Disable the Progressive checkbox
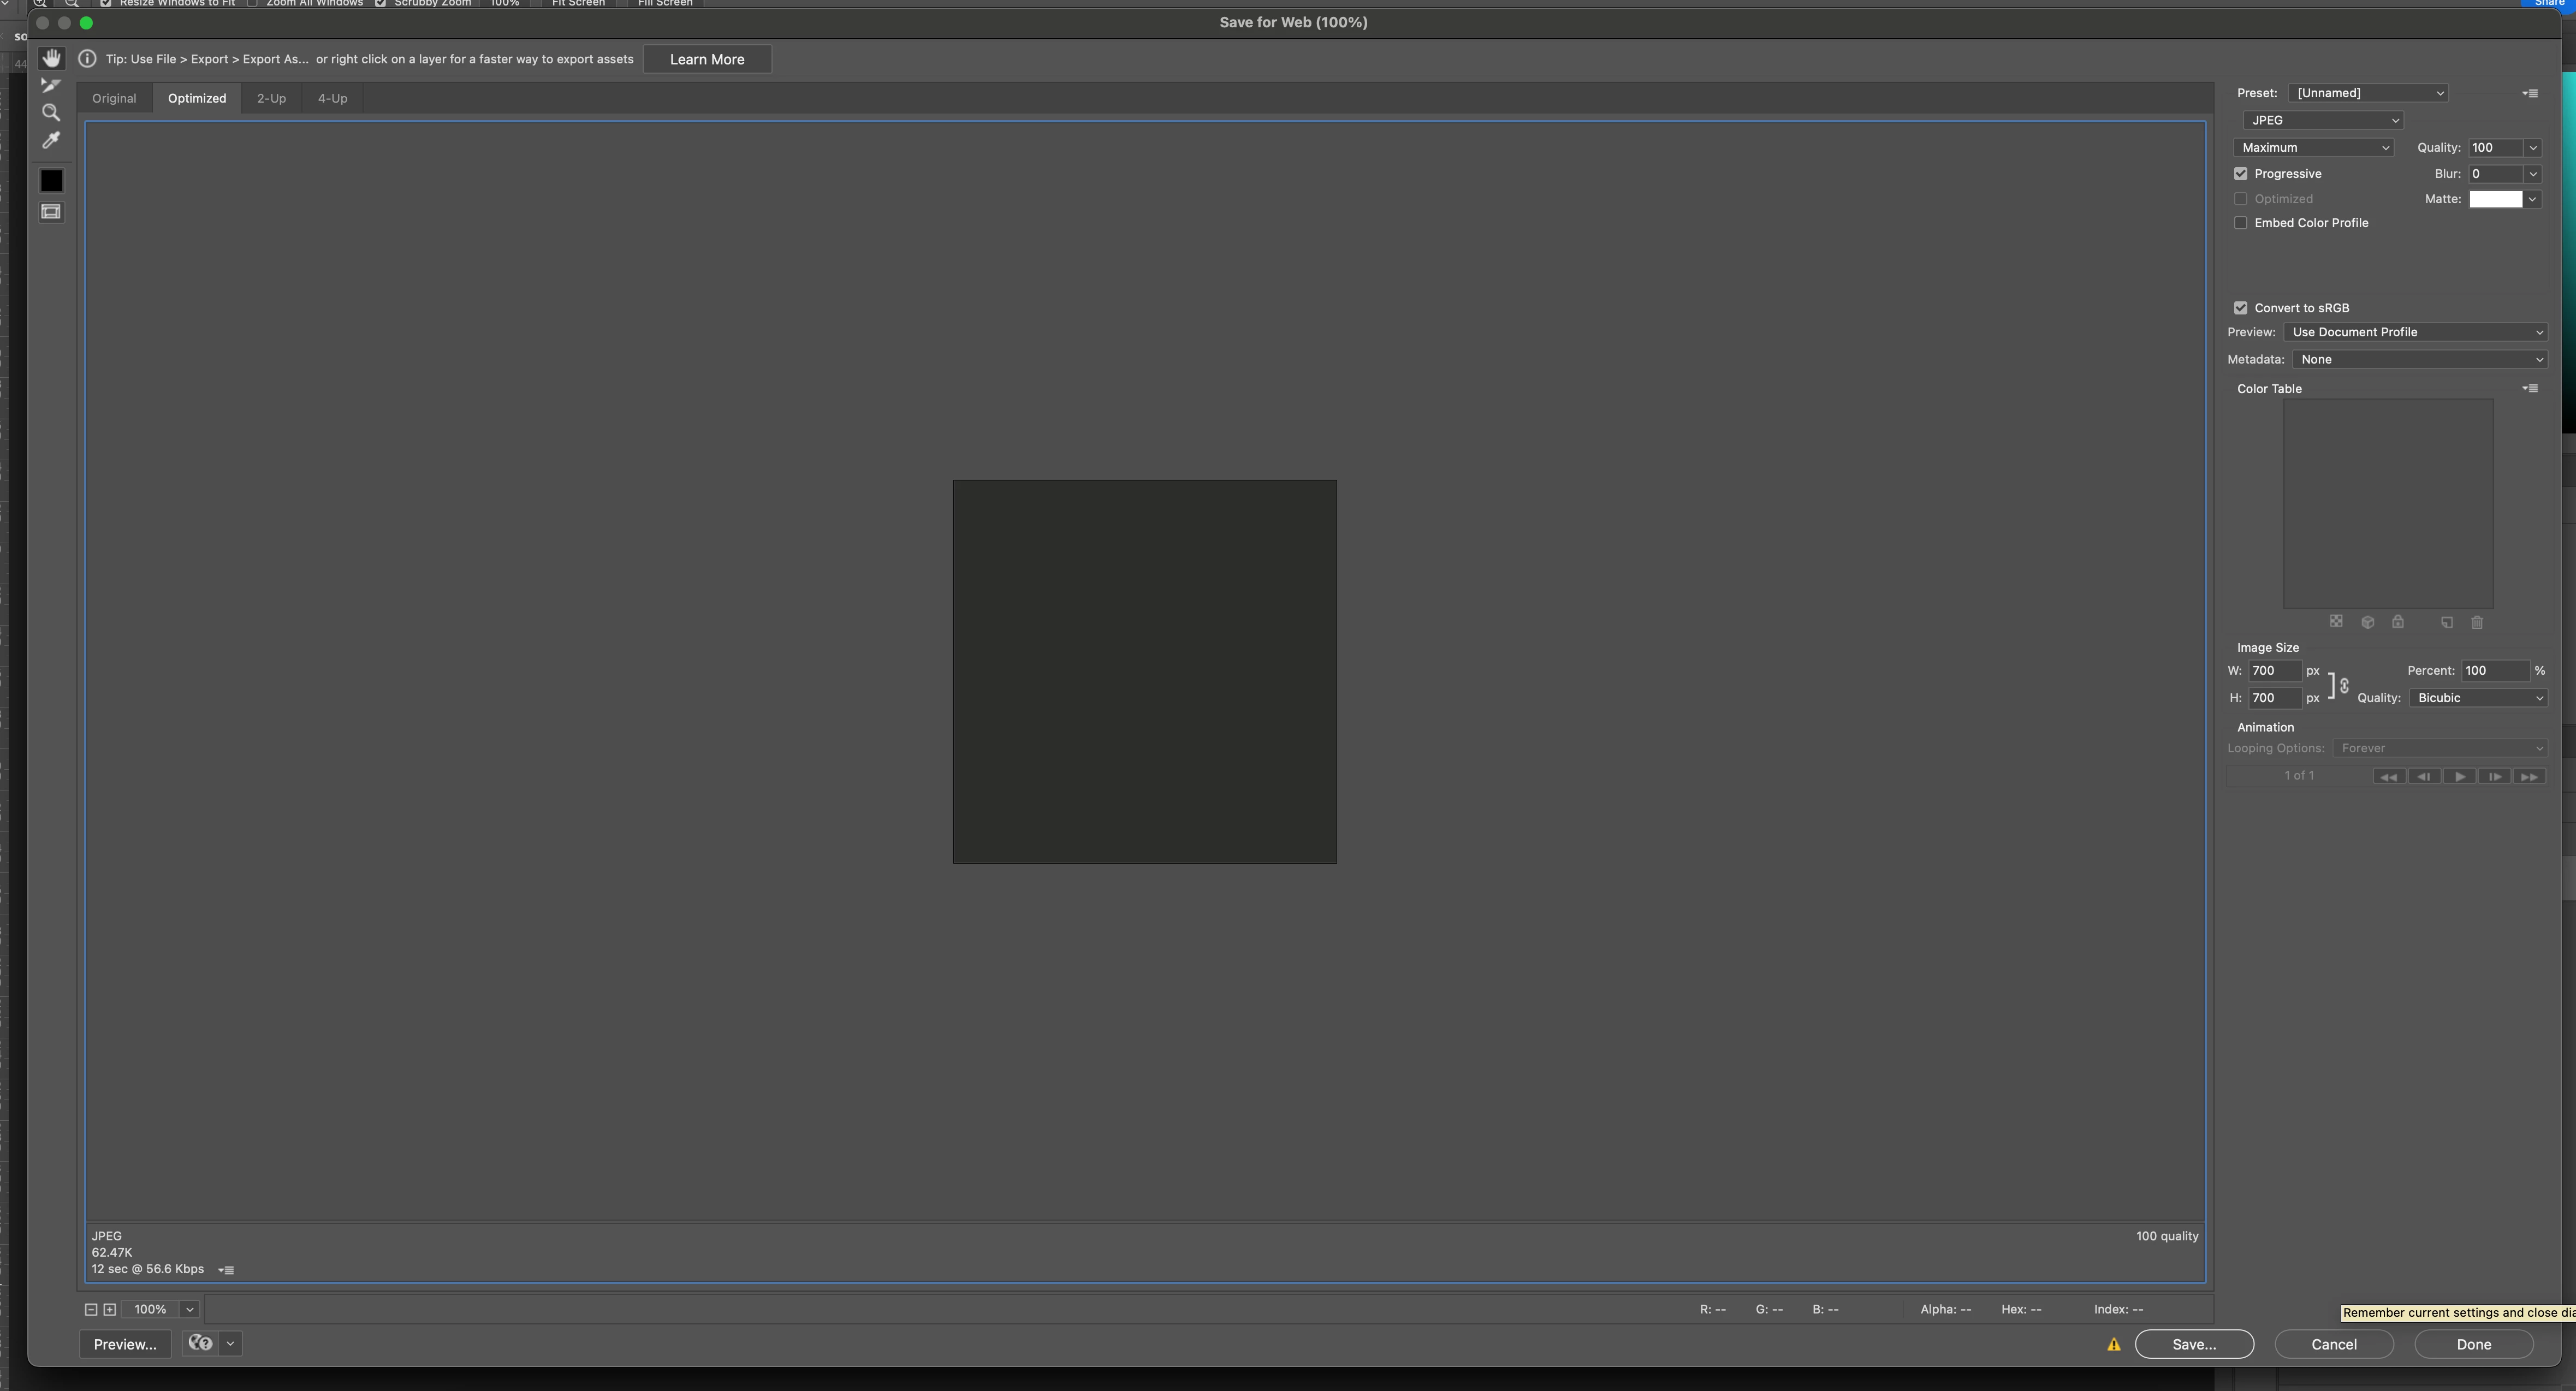The image size is (2576, 1391). [x=2240, y=174]
